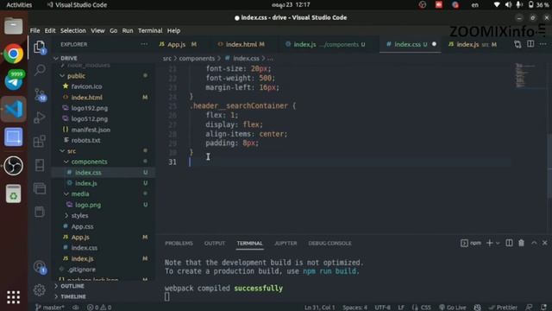Launch Google Chrome from the dock
Viewport: 552px width, 311px height.
pyautogui.click(x=14, y=54)
